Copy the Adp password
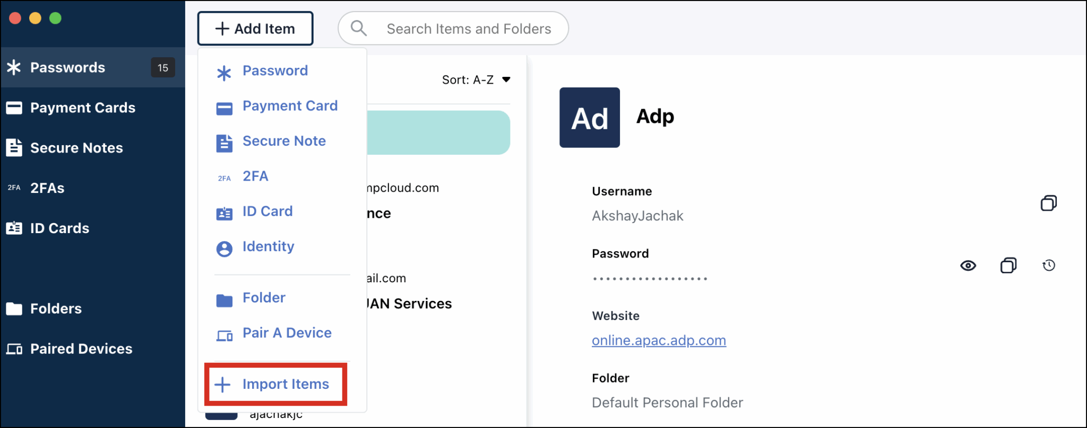This screenshot has width=1087, height=428. tap(1008, 265)
